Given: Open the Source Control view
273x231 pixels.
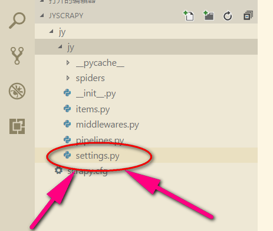Looking at the screenshot, I should [x=17, y=56].
